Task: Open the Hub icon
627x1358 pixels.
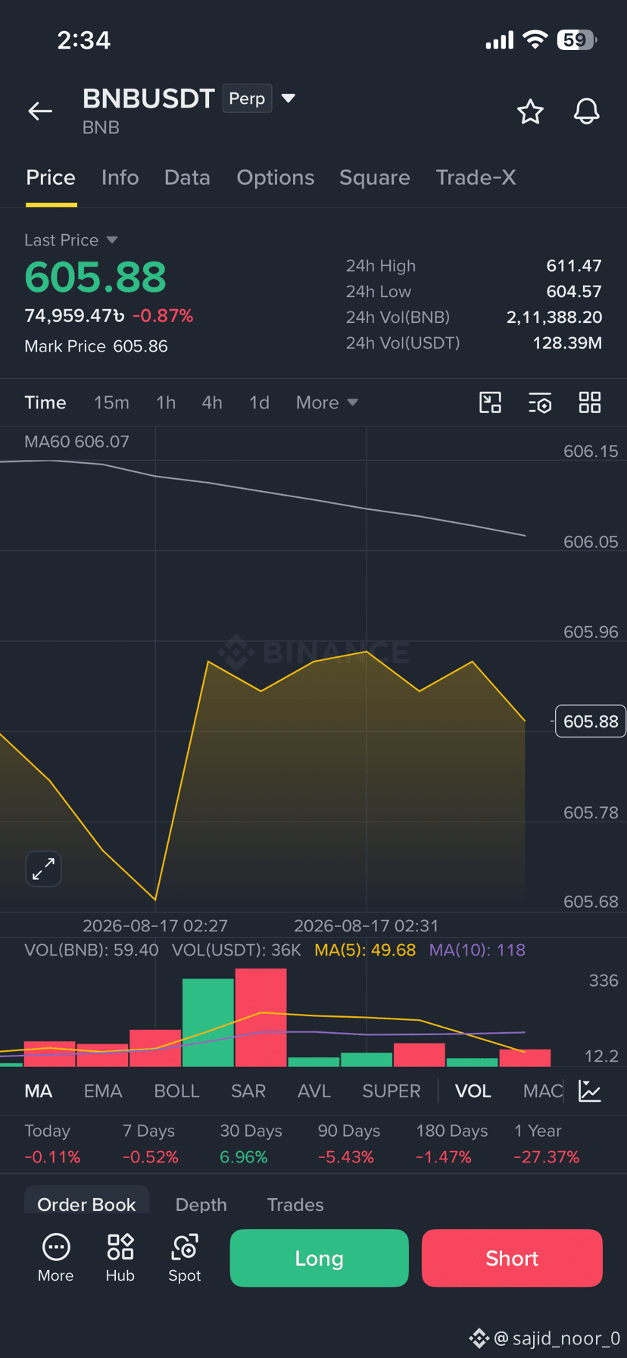Action: click(120, 1258)
